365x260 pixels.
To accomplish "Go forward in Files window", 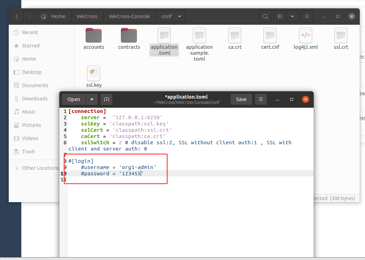I will coord(29,16).
